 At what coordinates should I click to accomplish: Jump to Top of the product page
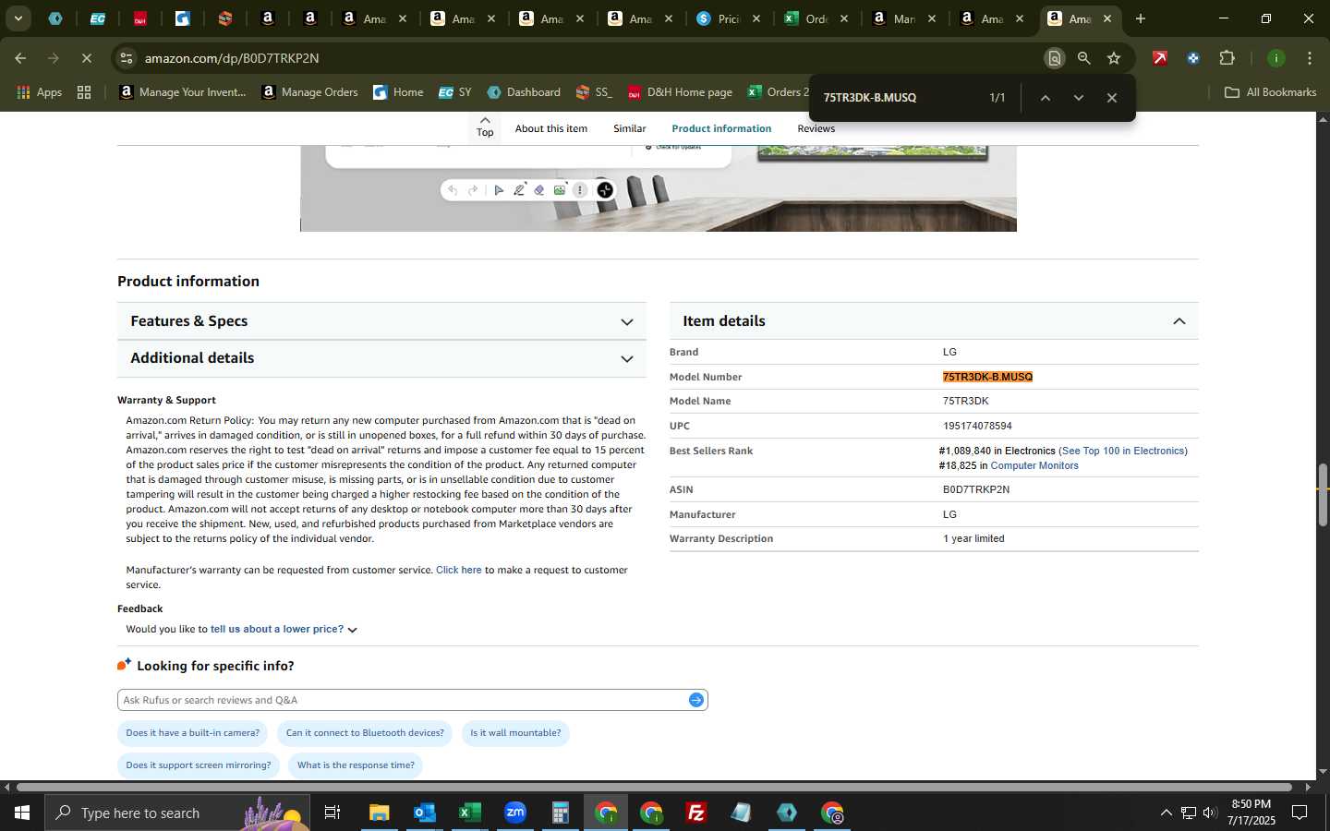(485, 127)
